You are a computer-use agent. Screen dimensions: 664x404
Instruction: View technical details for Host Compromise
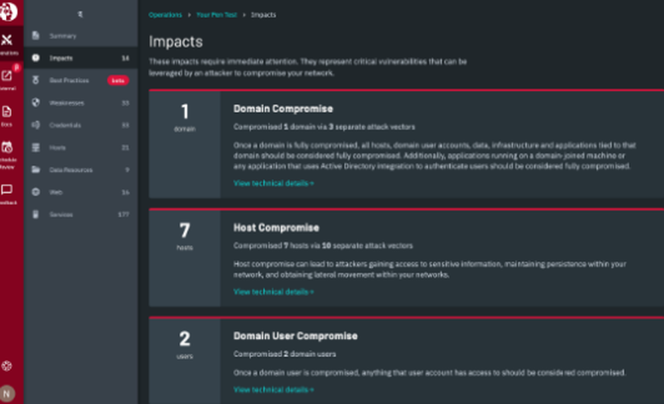point(274,291)
